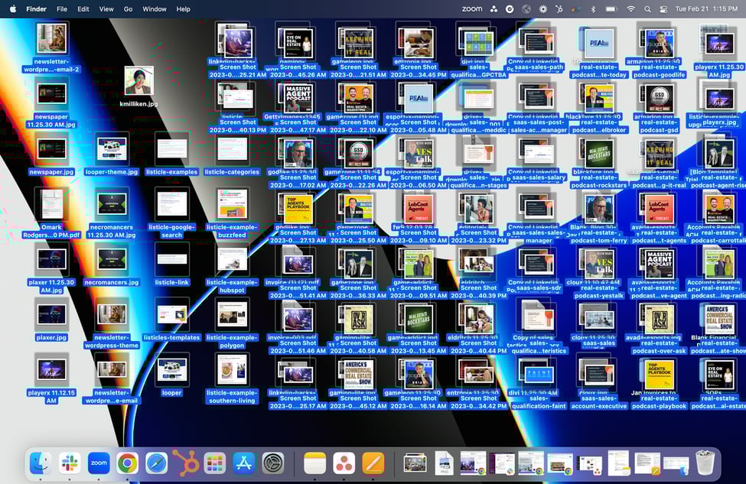
Task: Open the App Store from the Dock
Action: [243, 463]
